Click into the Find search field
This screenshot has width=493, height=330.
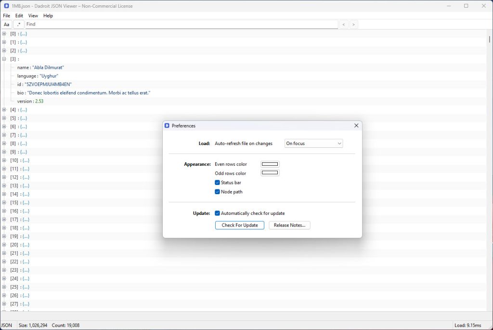[x=182, y=24]
